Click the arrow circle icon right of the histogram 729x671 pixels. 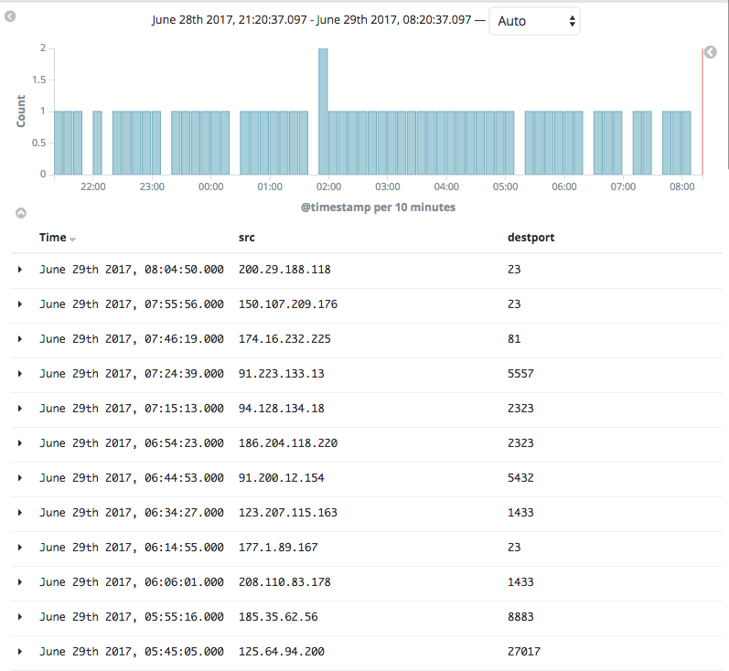[711, 52]
